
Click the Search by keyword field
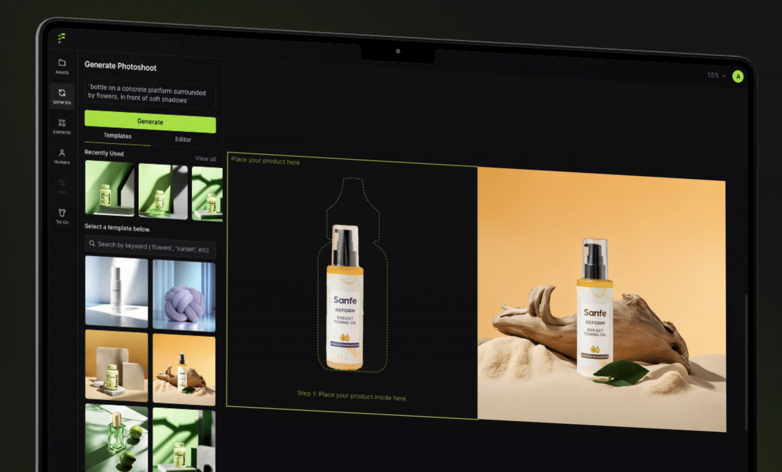[x=150, y=247]
